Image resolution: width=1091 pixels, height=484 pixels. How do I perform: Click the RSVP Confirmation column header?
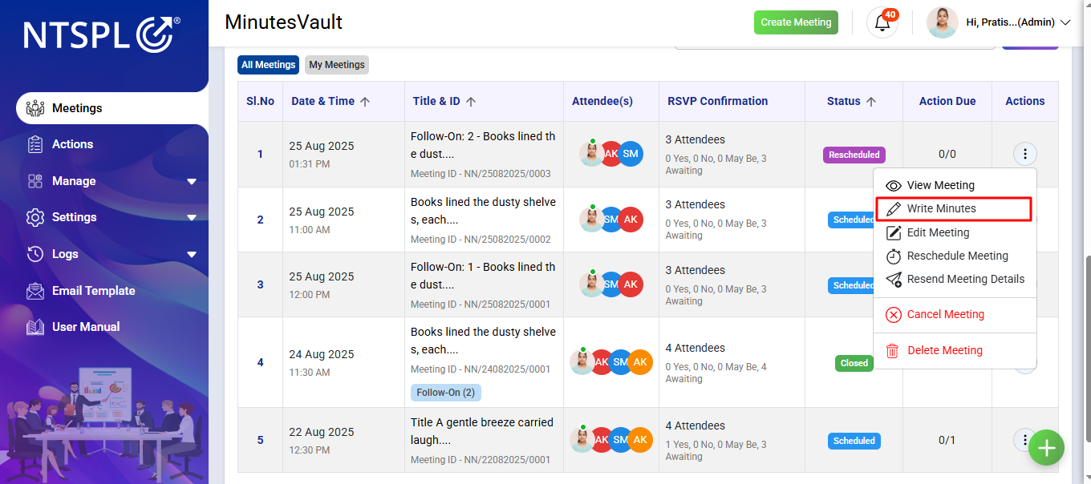point(732,101)
